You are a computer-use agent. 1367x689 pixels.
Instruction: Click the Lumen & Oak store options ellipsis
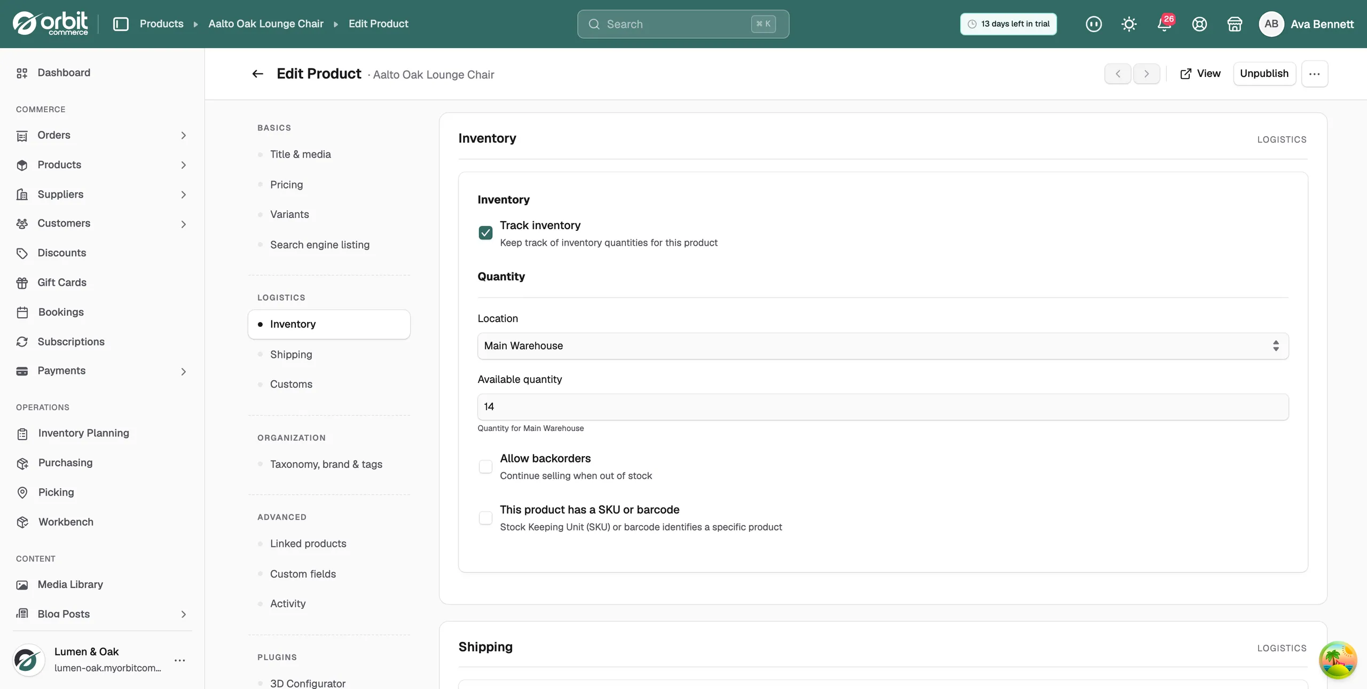pos(180,660)
